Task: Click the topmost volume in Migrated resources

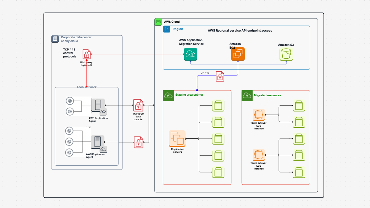Action: (x=299, y=105)
